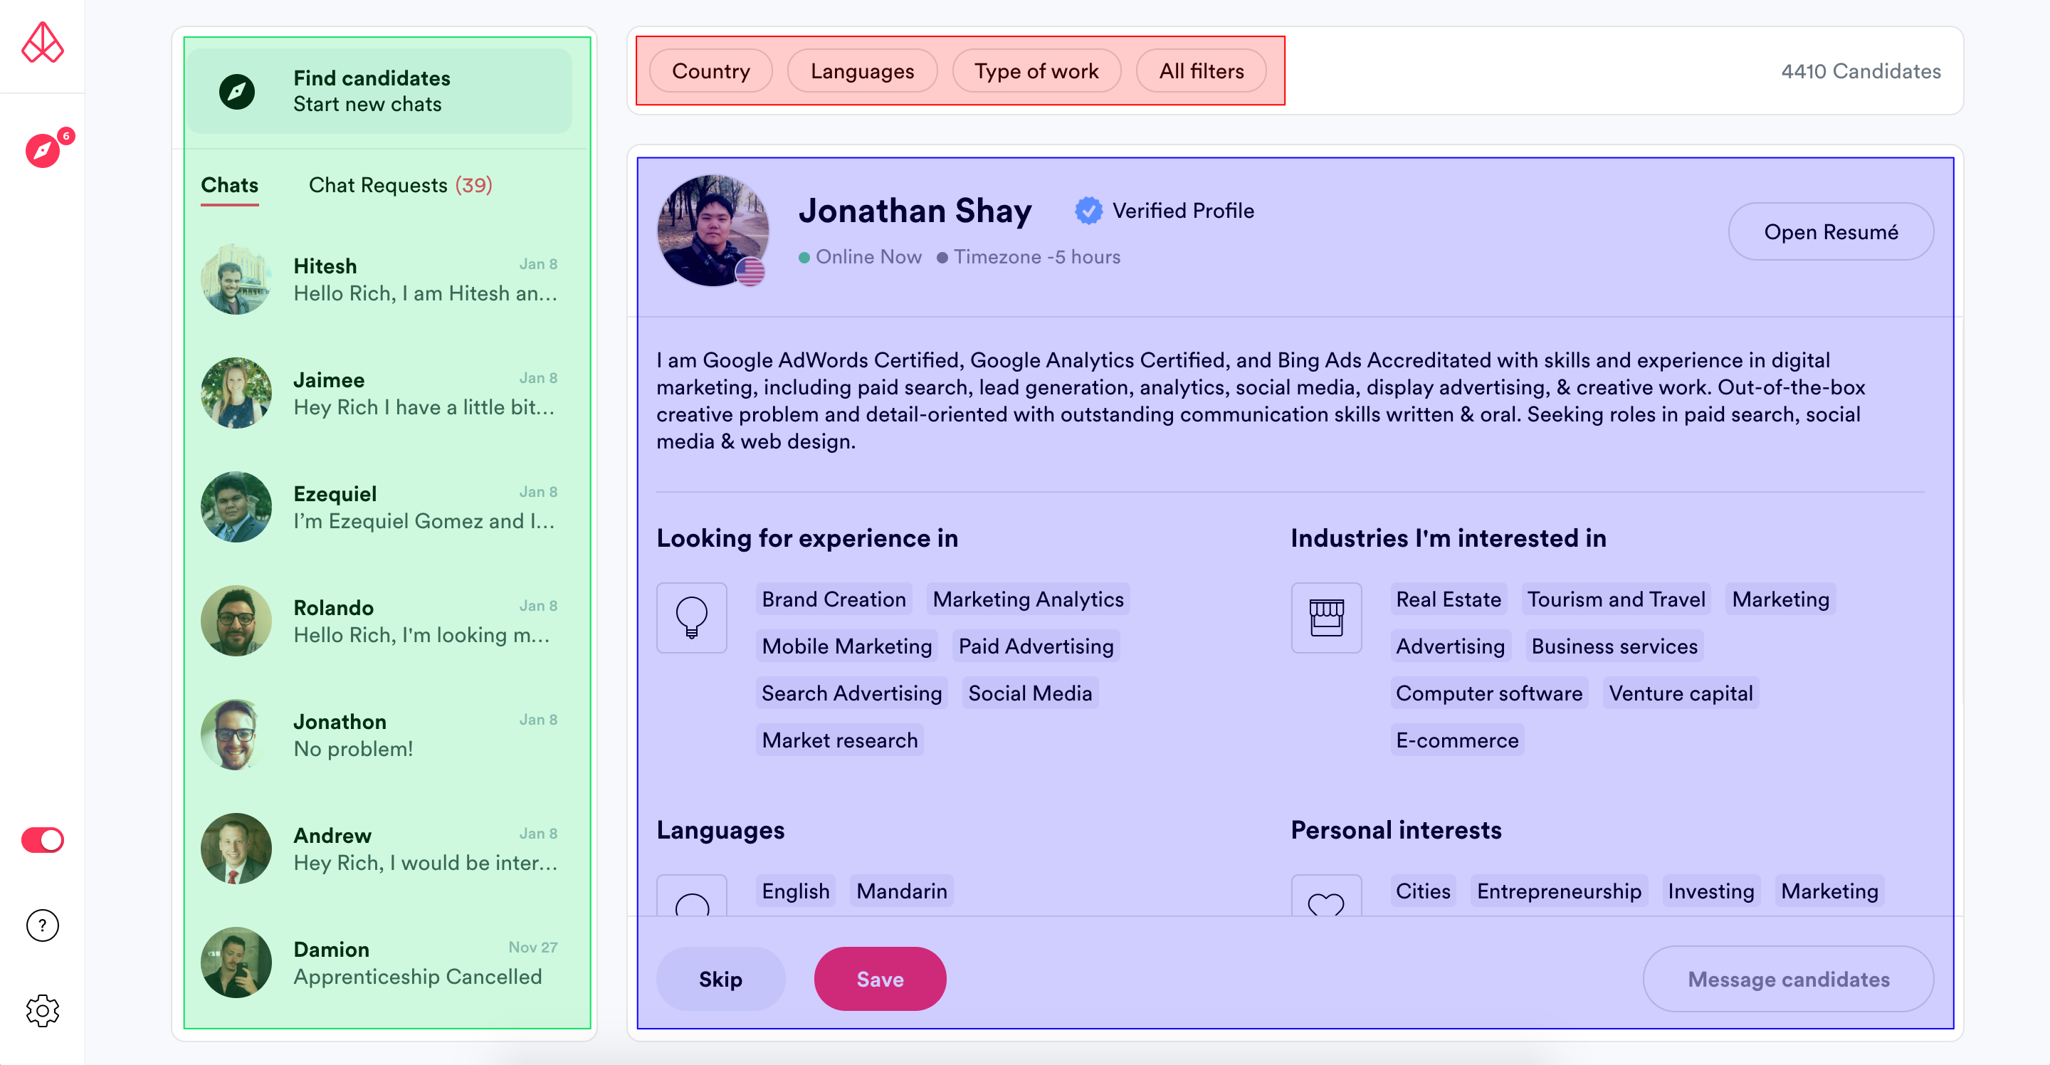
Task: Switch to the Chats tab
Action: [229, 186]
